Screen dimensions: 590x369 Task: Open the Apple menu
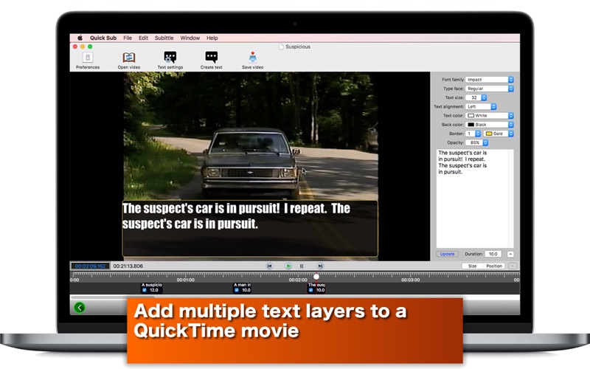click(80, 38)
